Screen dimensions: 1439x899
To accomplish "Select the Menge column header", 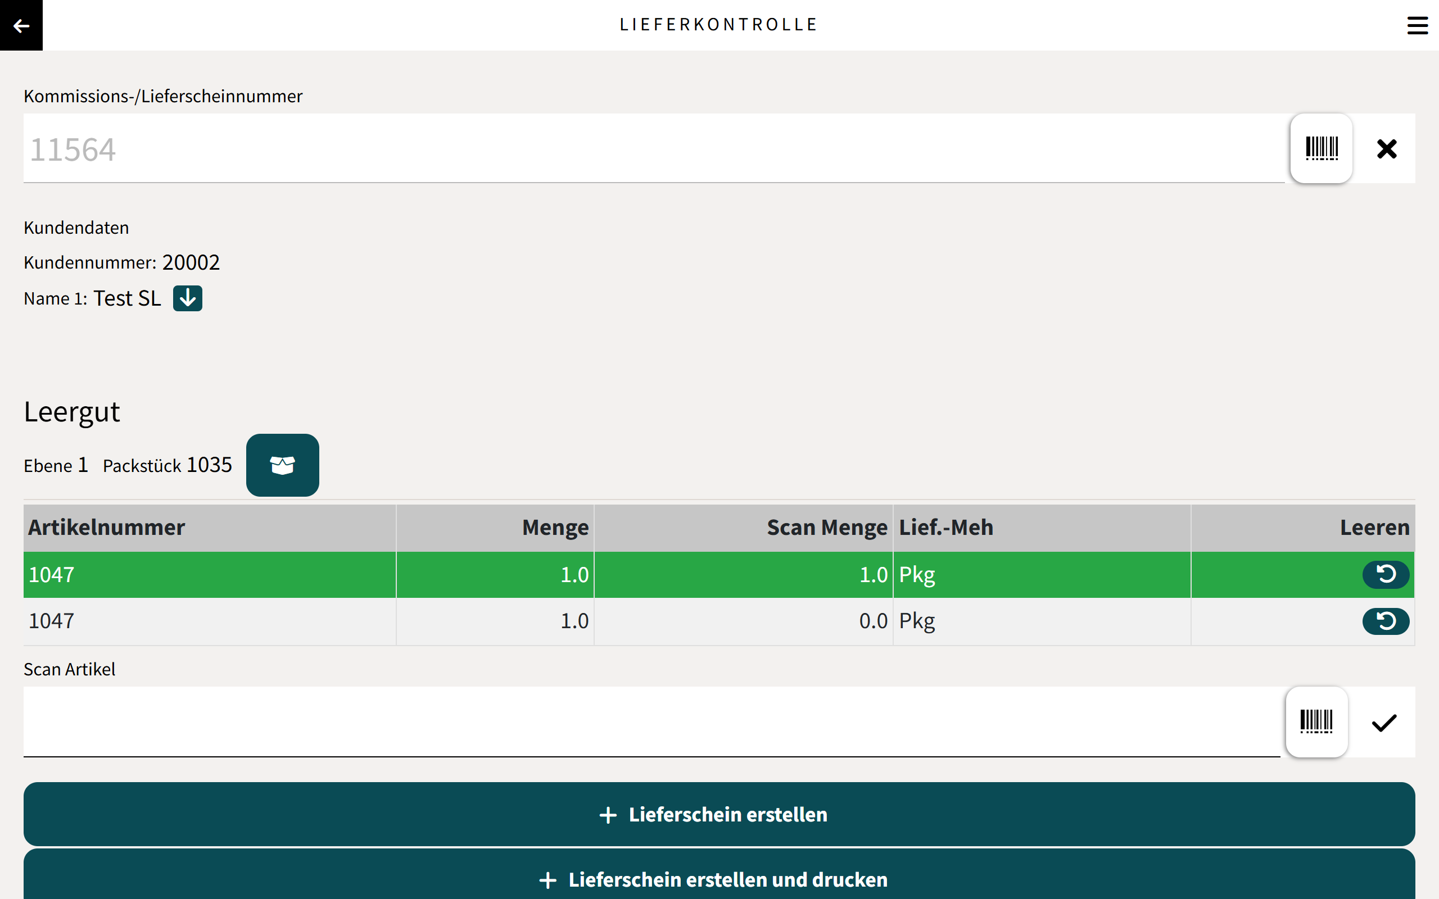I will coord(495,528).
